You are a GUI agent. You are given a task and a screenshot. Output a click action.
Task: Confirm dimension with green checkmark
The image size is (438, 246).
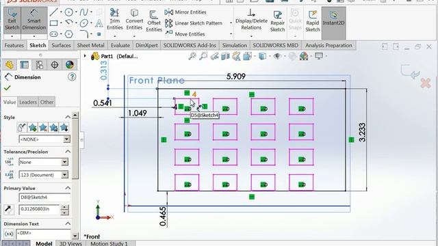pyautogui.click(x=7, y=88)
